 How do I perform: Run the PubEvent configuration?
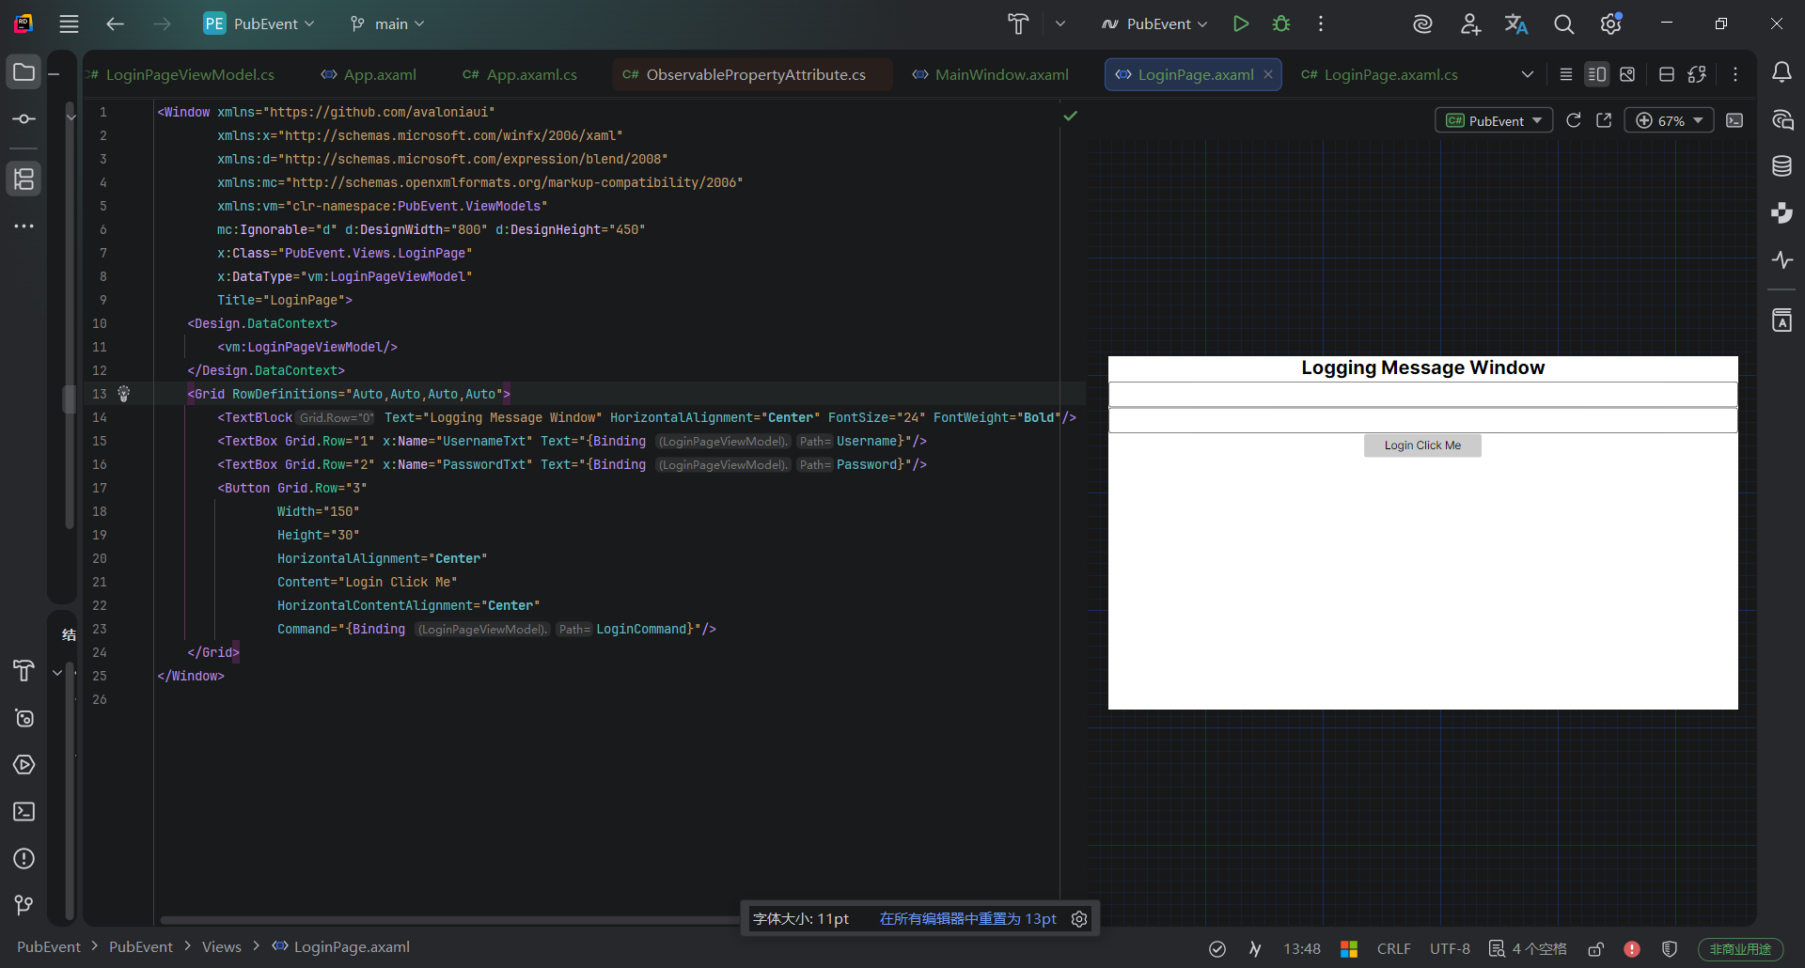tap(1241, 23)
